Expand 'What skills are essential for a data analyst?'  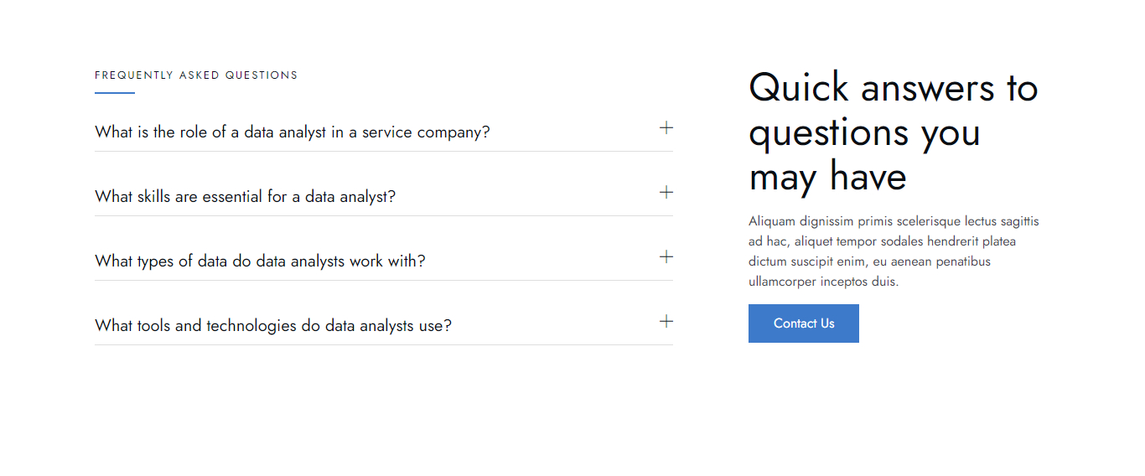point(245,197)
